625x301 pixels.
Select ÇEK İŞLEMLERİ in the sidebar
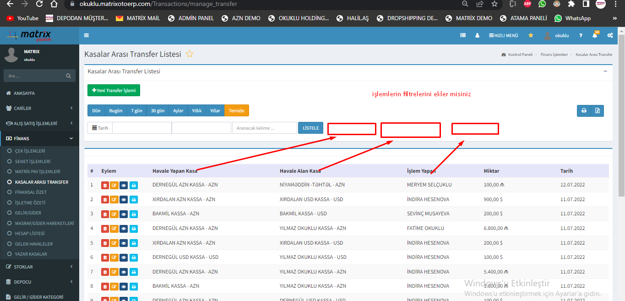pyautogui.click(x=30, y=151)
